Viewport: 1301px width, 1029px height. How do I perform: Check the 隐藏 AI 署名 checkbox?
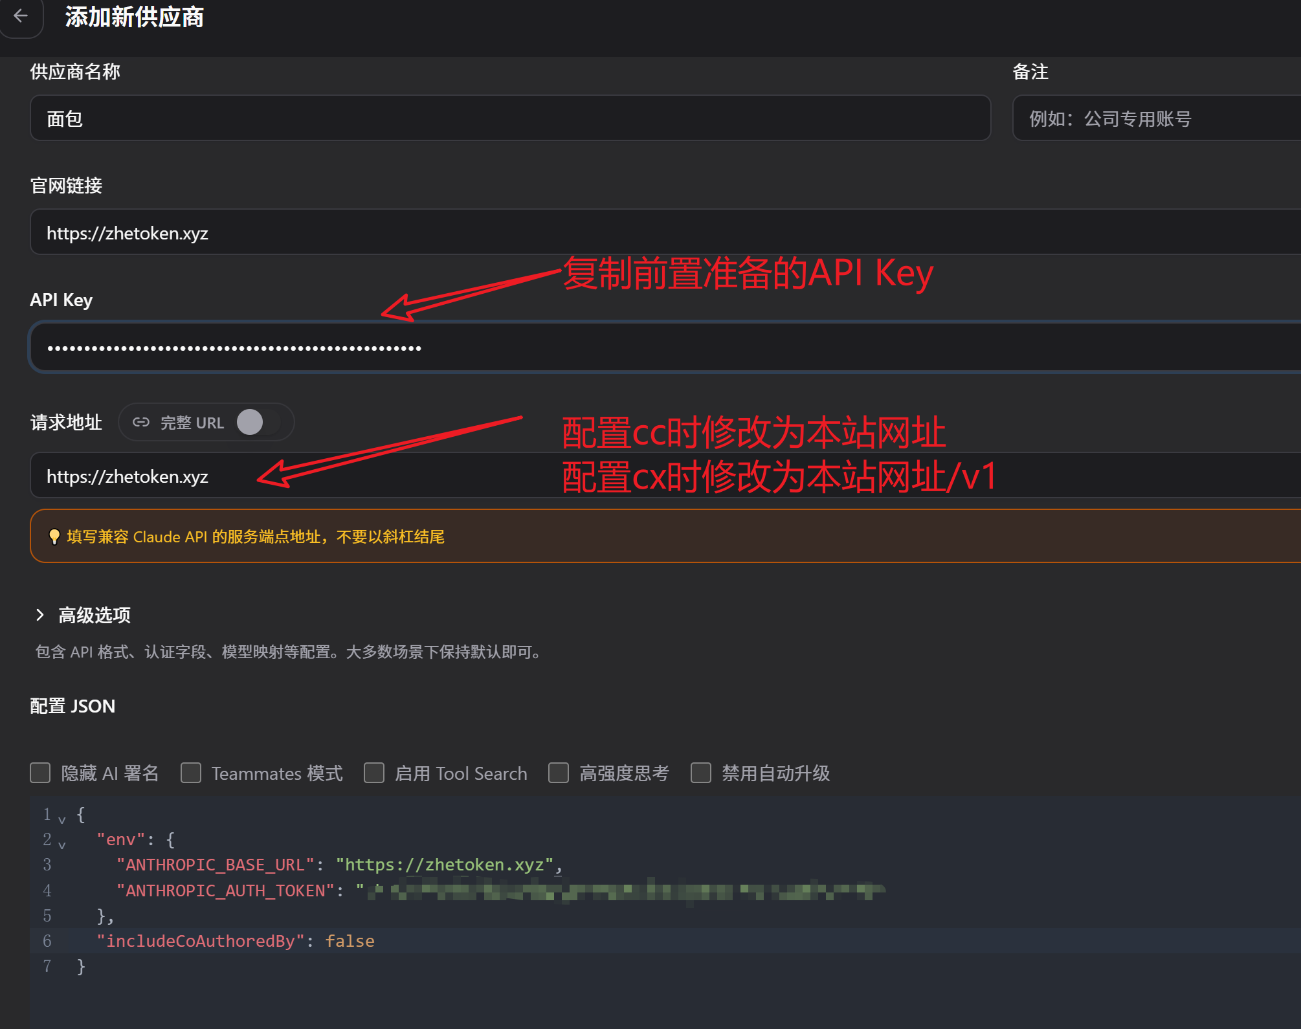click(40, 773)
